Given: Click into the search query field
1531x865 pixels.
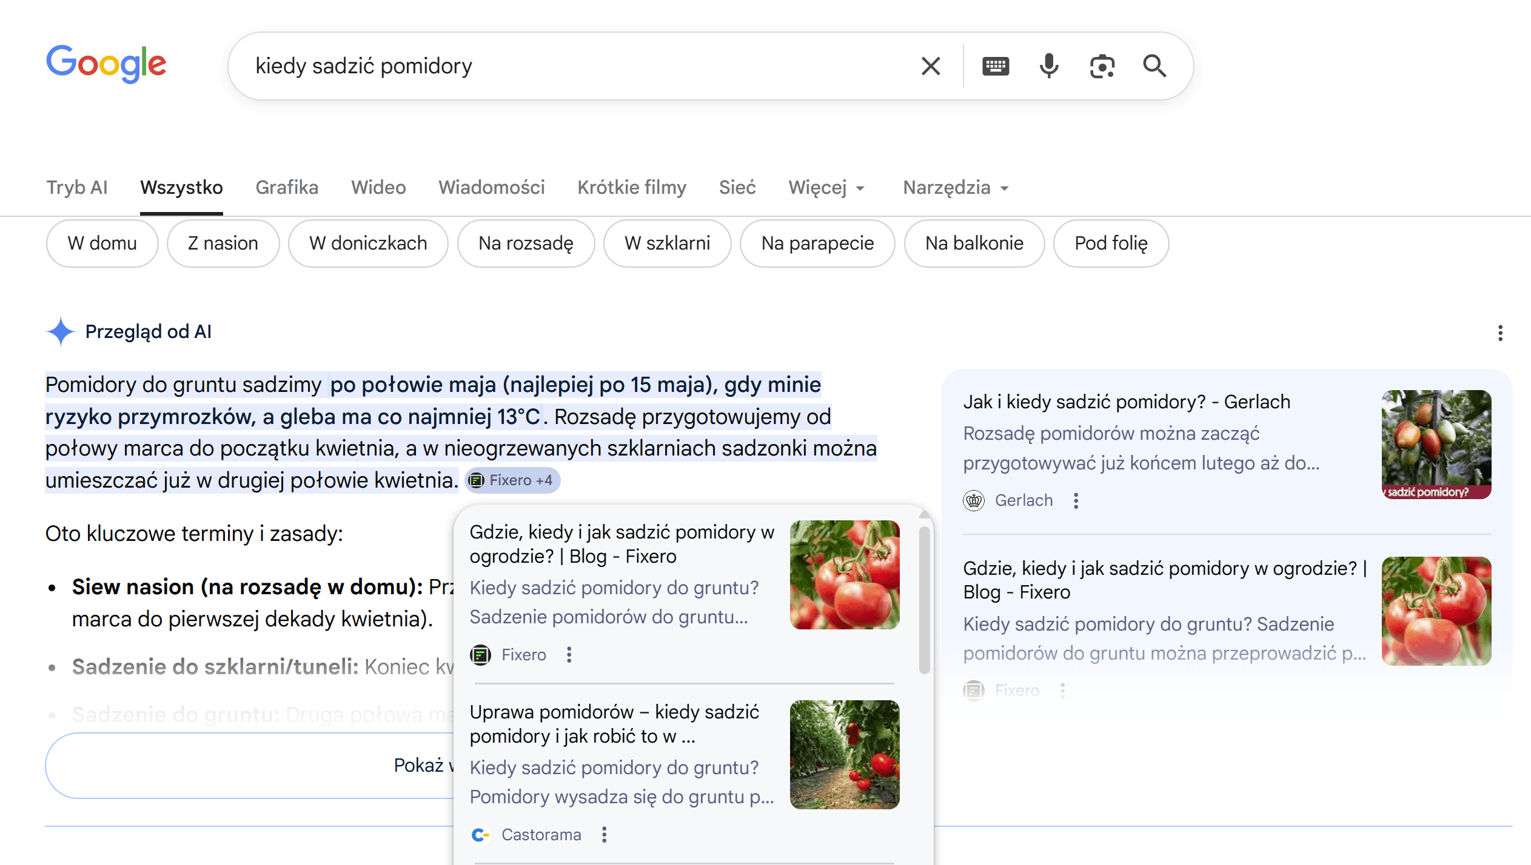Looking at the screenshot, I should tap(576, 66).
